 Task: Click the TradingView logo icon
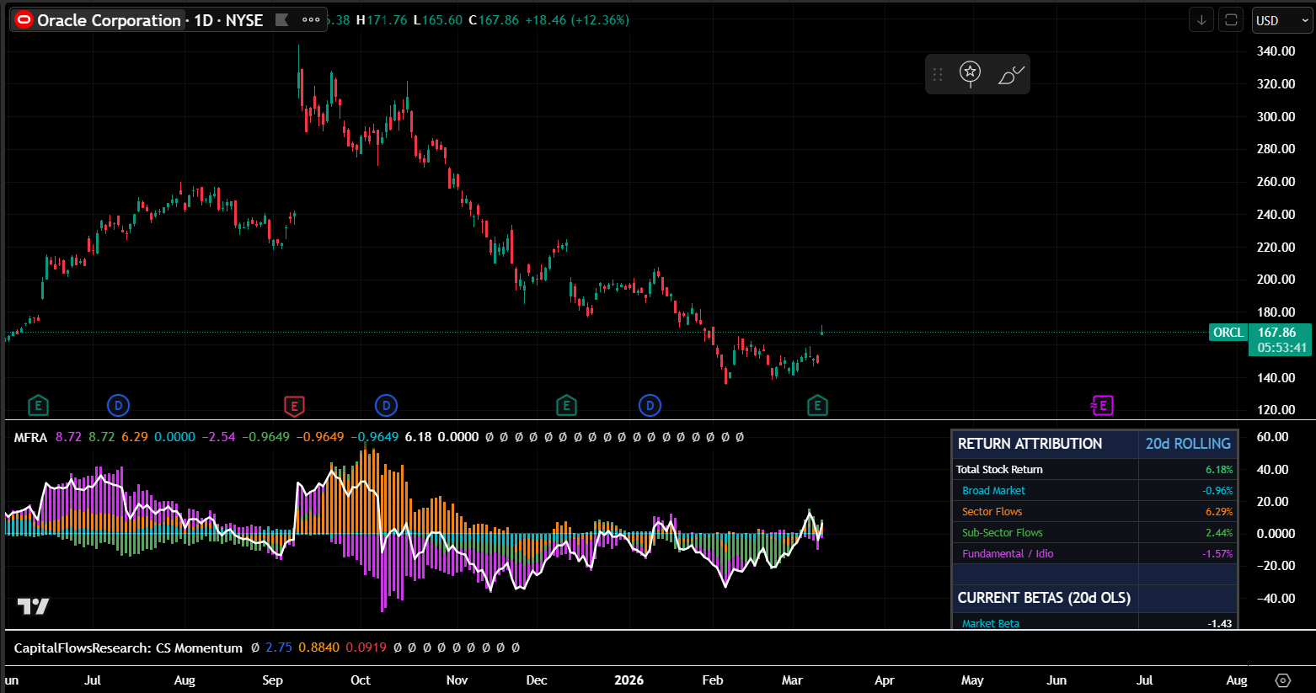coord(34,606)
